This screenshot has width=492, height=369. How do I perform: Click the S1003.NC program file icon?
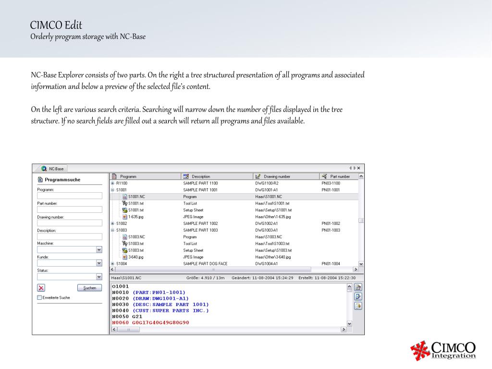[124, 237]
